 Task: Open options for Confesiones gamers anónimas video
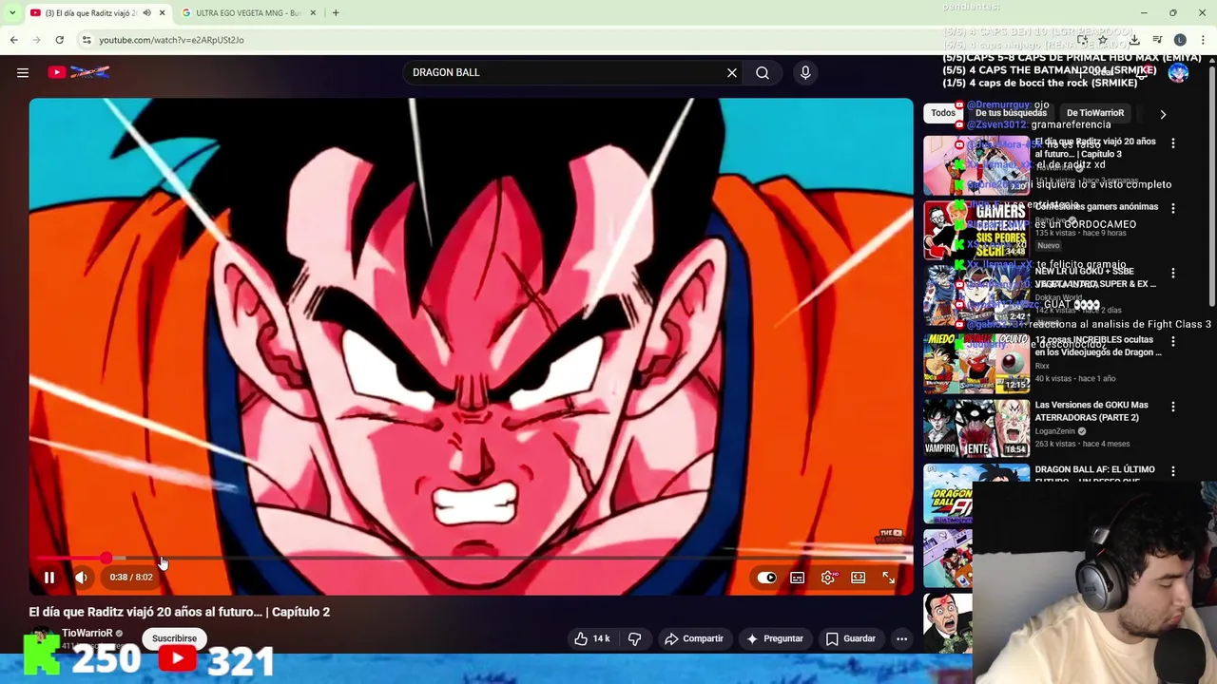(1173, 208)
